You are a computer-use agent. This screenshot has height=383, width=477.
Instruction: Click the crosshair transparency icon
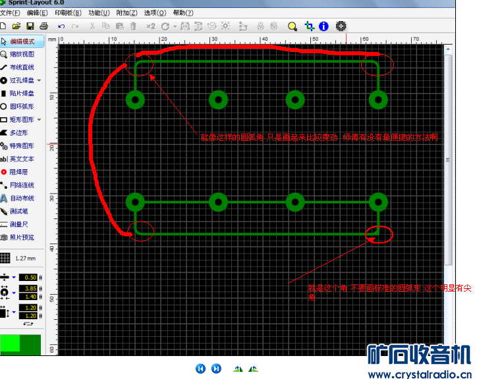click(310, 26)
